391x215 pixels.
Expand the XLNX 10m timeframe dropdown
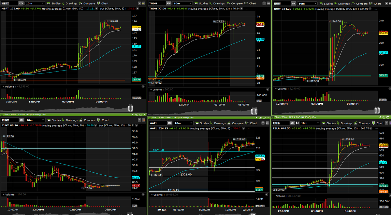click(x=35, y=120)
